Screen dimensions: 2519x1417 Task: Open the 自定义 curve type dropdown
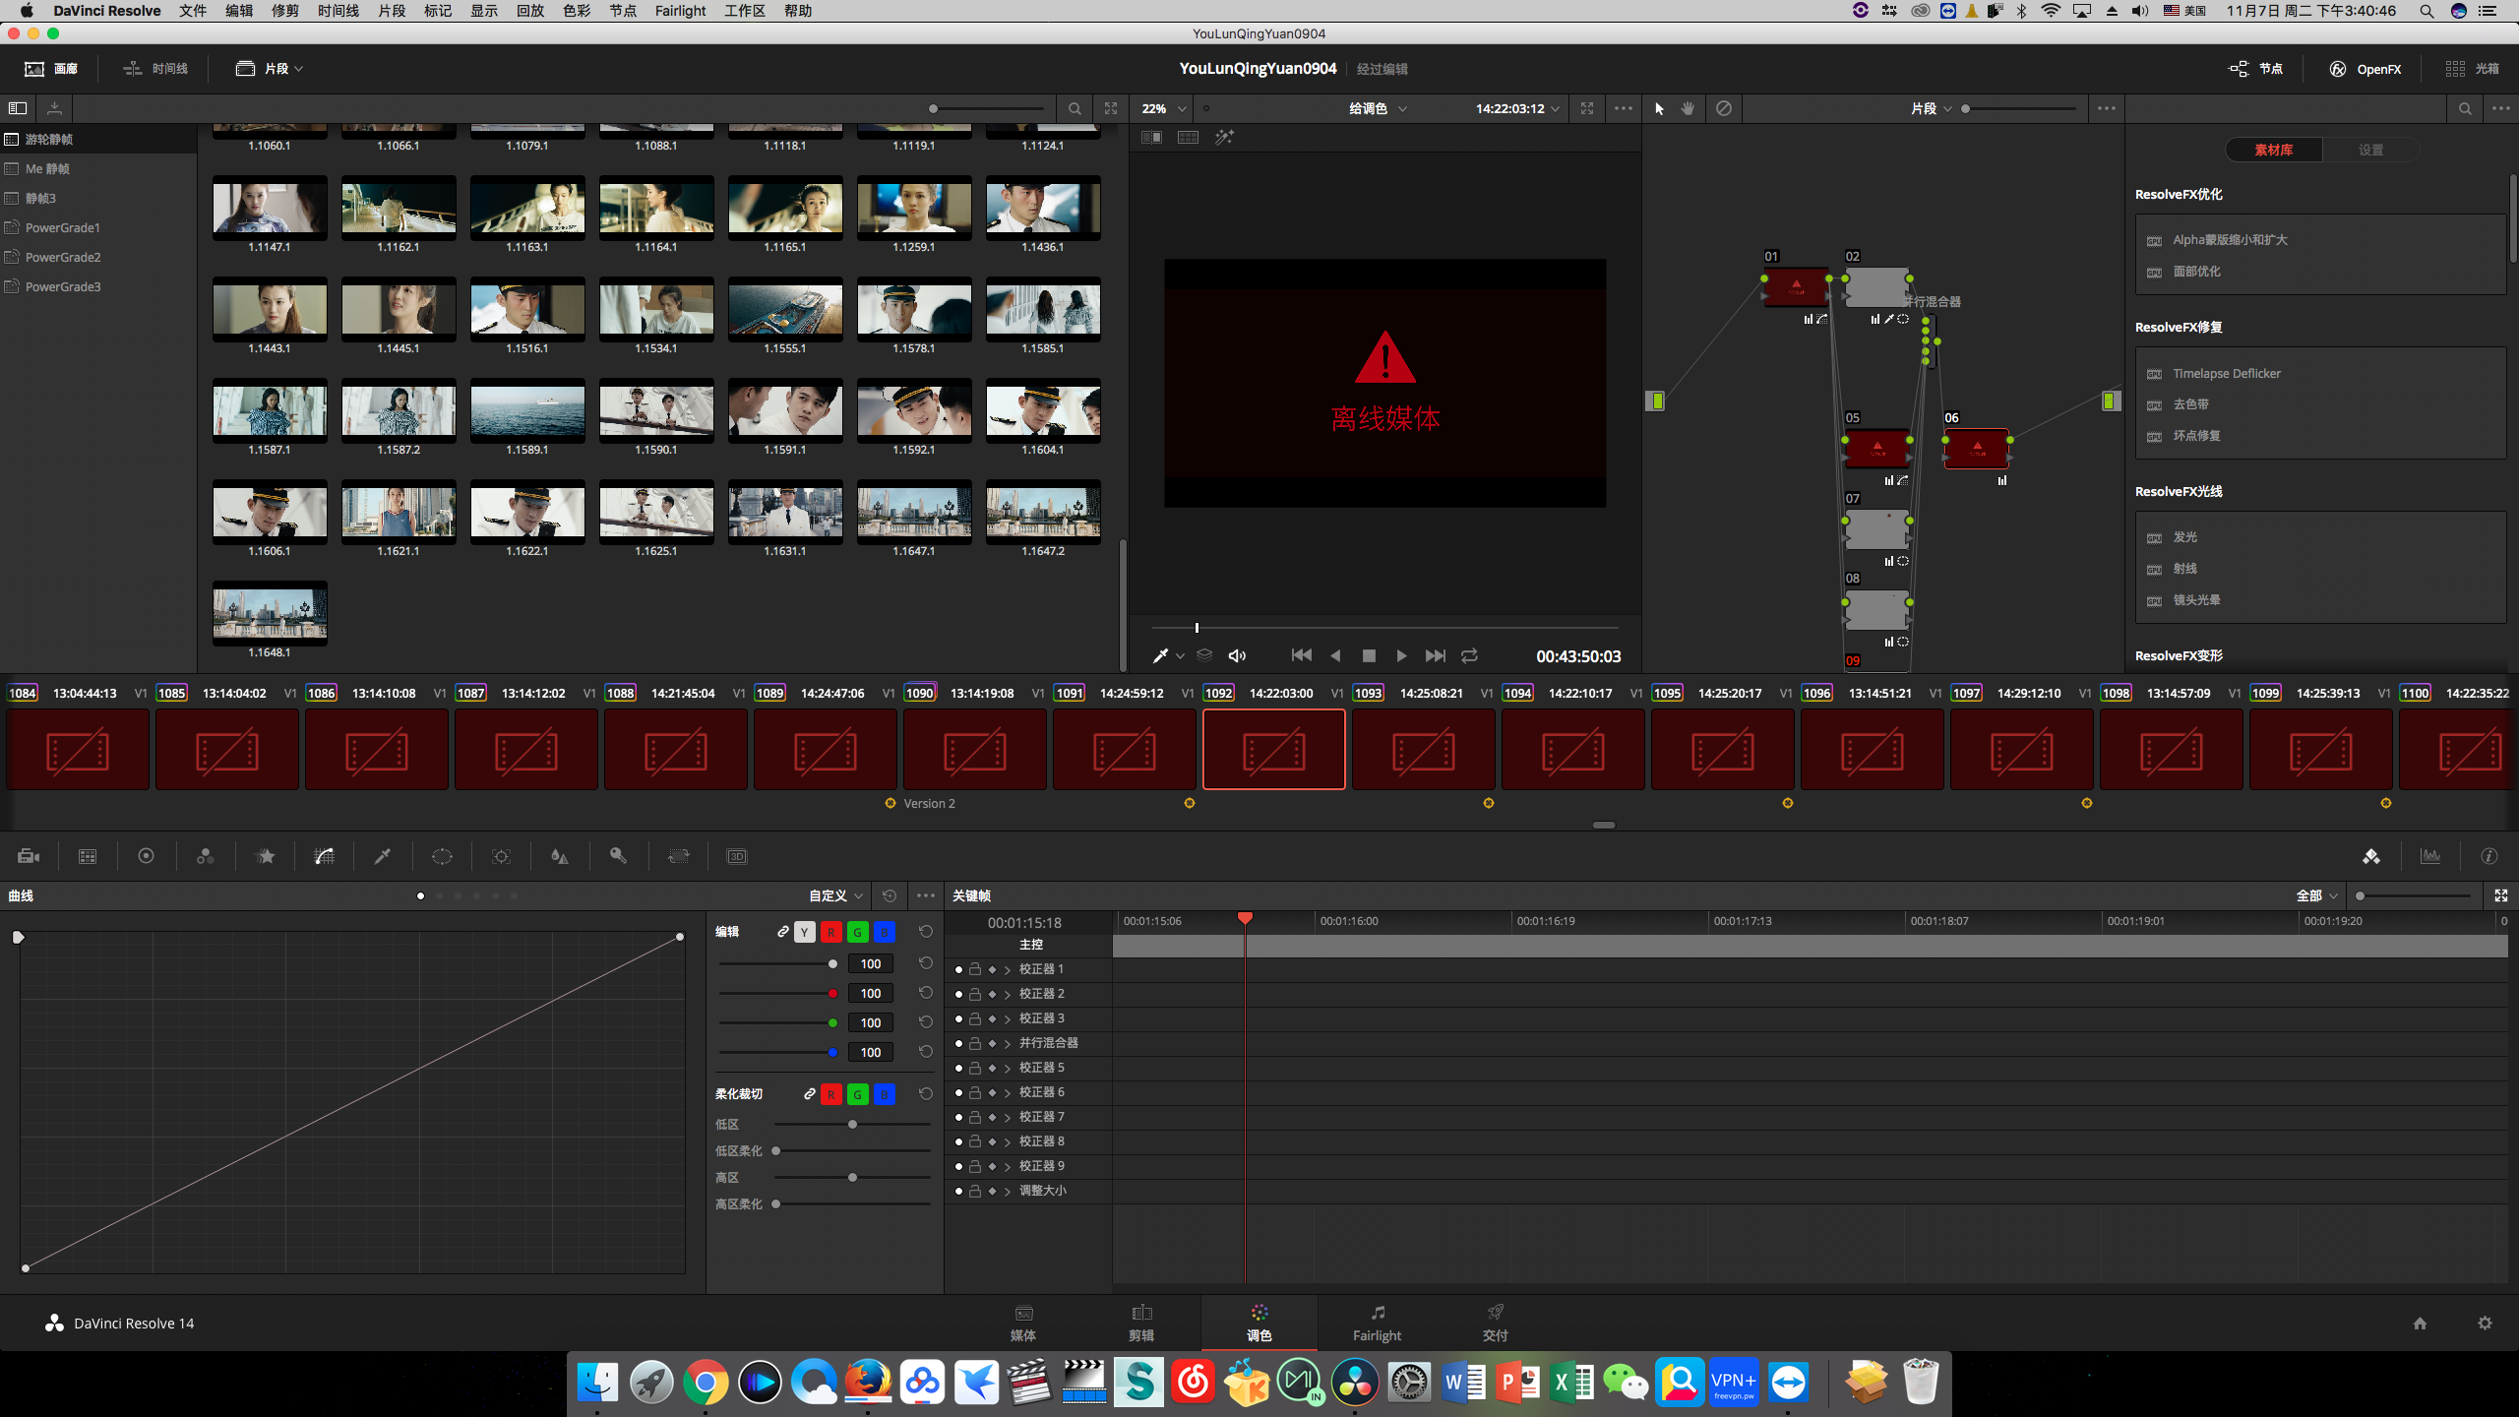[x=835, y=895]
